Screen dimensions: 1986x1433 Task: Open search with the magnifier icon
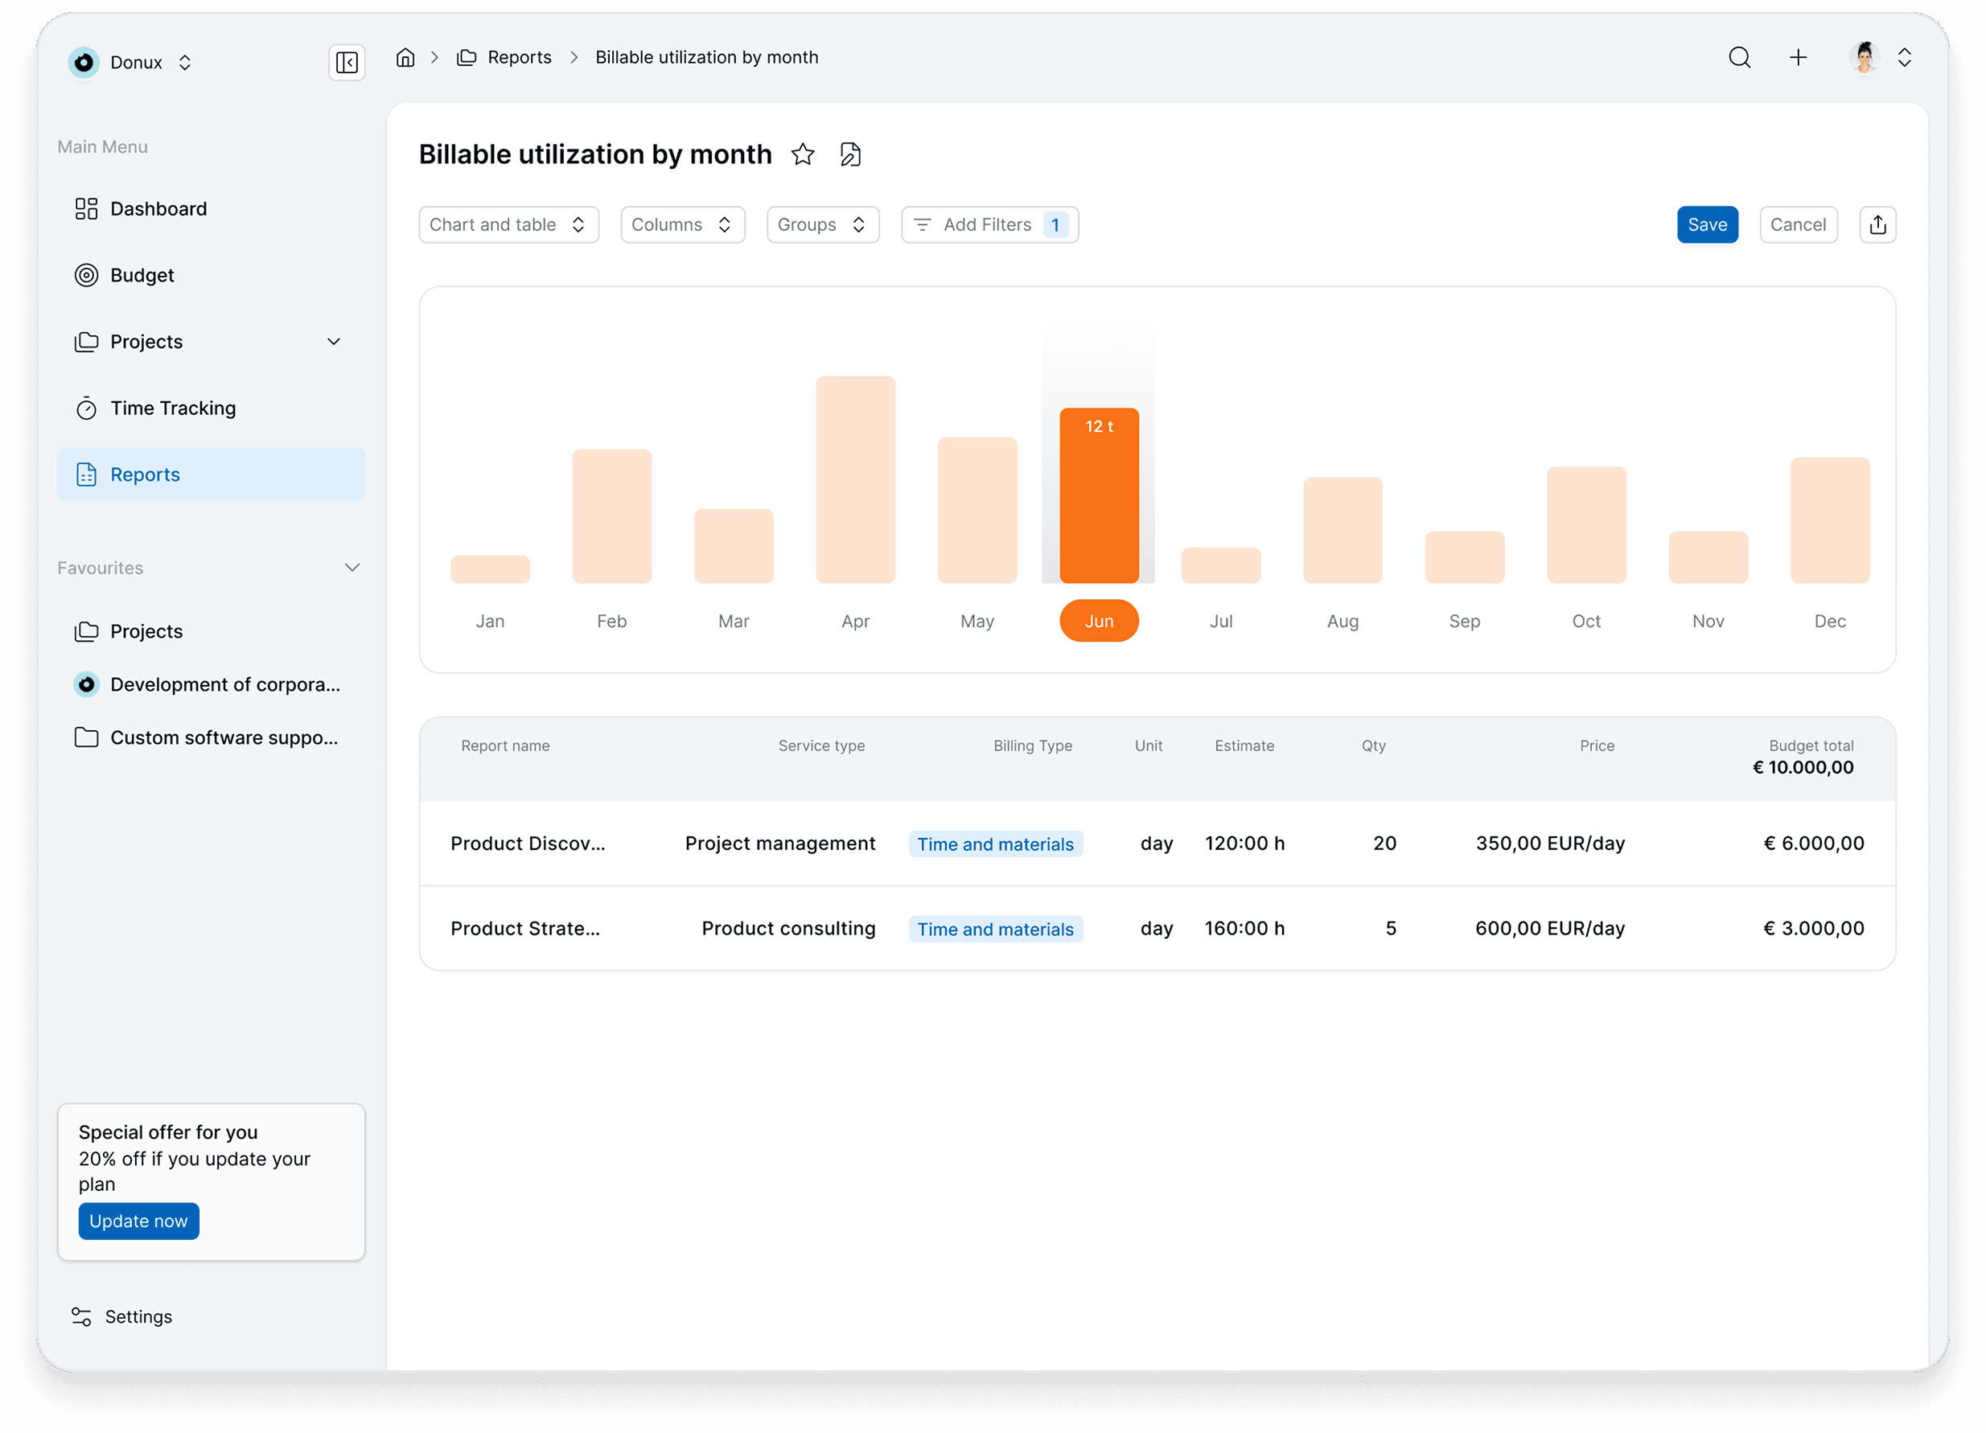1739,58
